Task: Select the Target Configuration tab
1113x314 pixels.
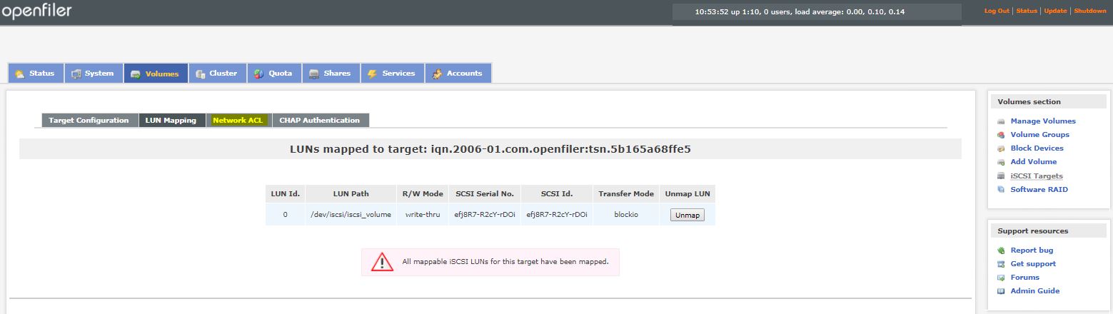Action: [x=89, y=121]
